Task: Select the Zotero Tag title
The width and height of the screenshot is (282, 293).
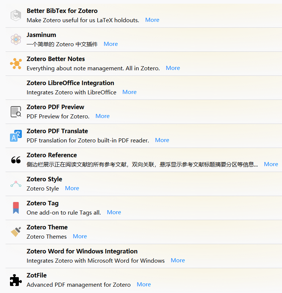Action: coord(43,203)
